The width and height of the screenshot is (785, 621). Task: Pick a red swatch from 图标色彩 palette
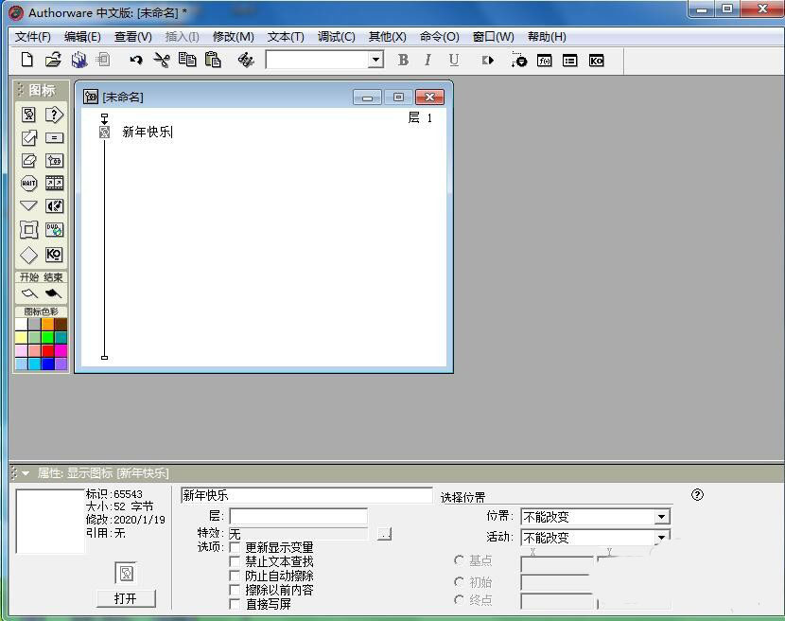(x=48, y=350)
